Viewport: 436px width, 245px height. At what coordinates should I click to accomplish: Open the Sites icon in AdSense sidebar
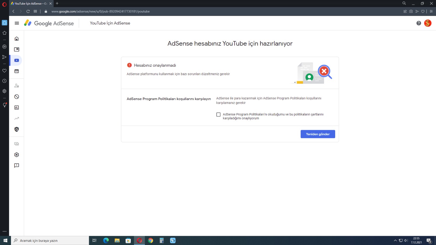(x=17, y=71)
